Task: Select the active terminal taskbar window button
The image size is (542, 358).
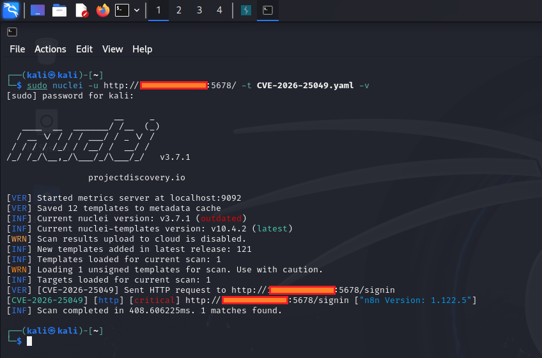Action: click(x=268, y=10)
